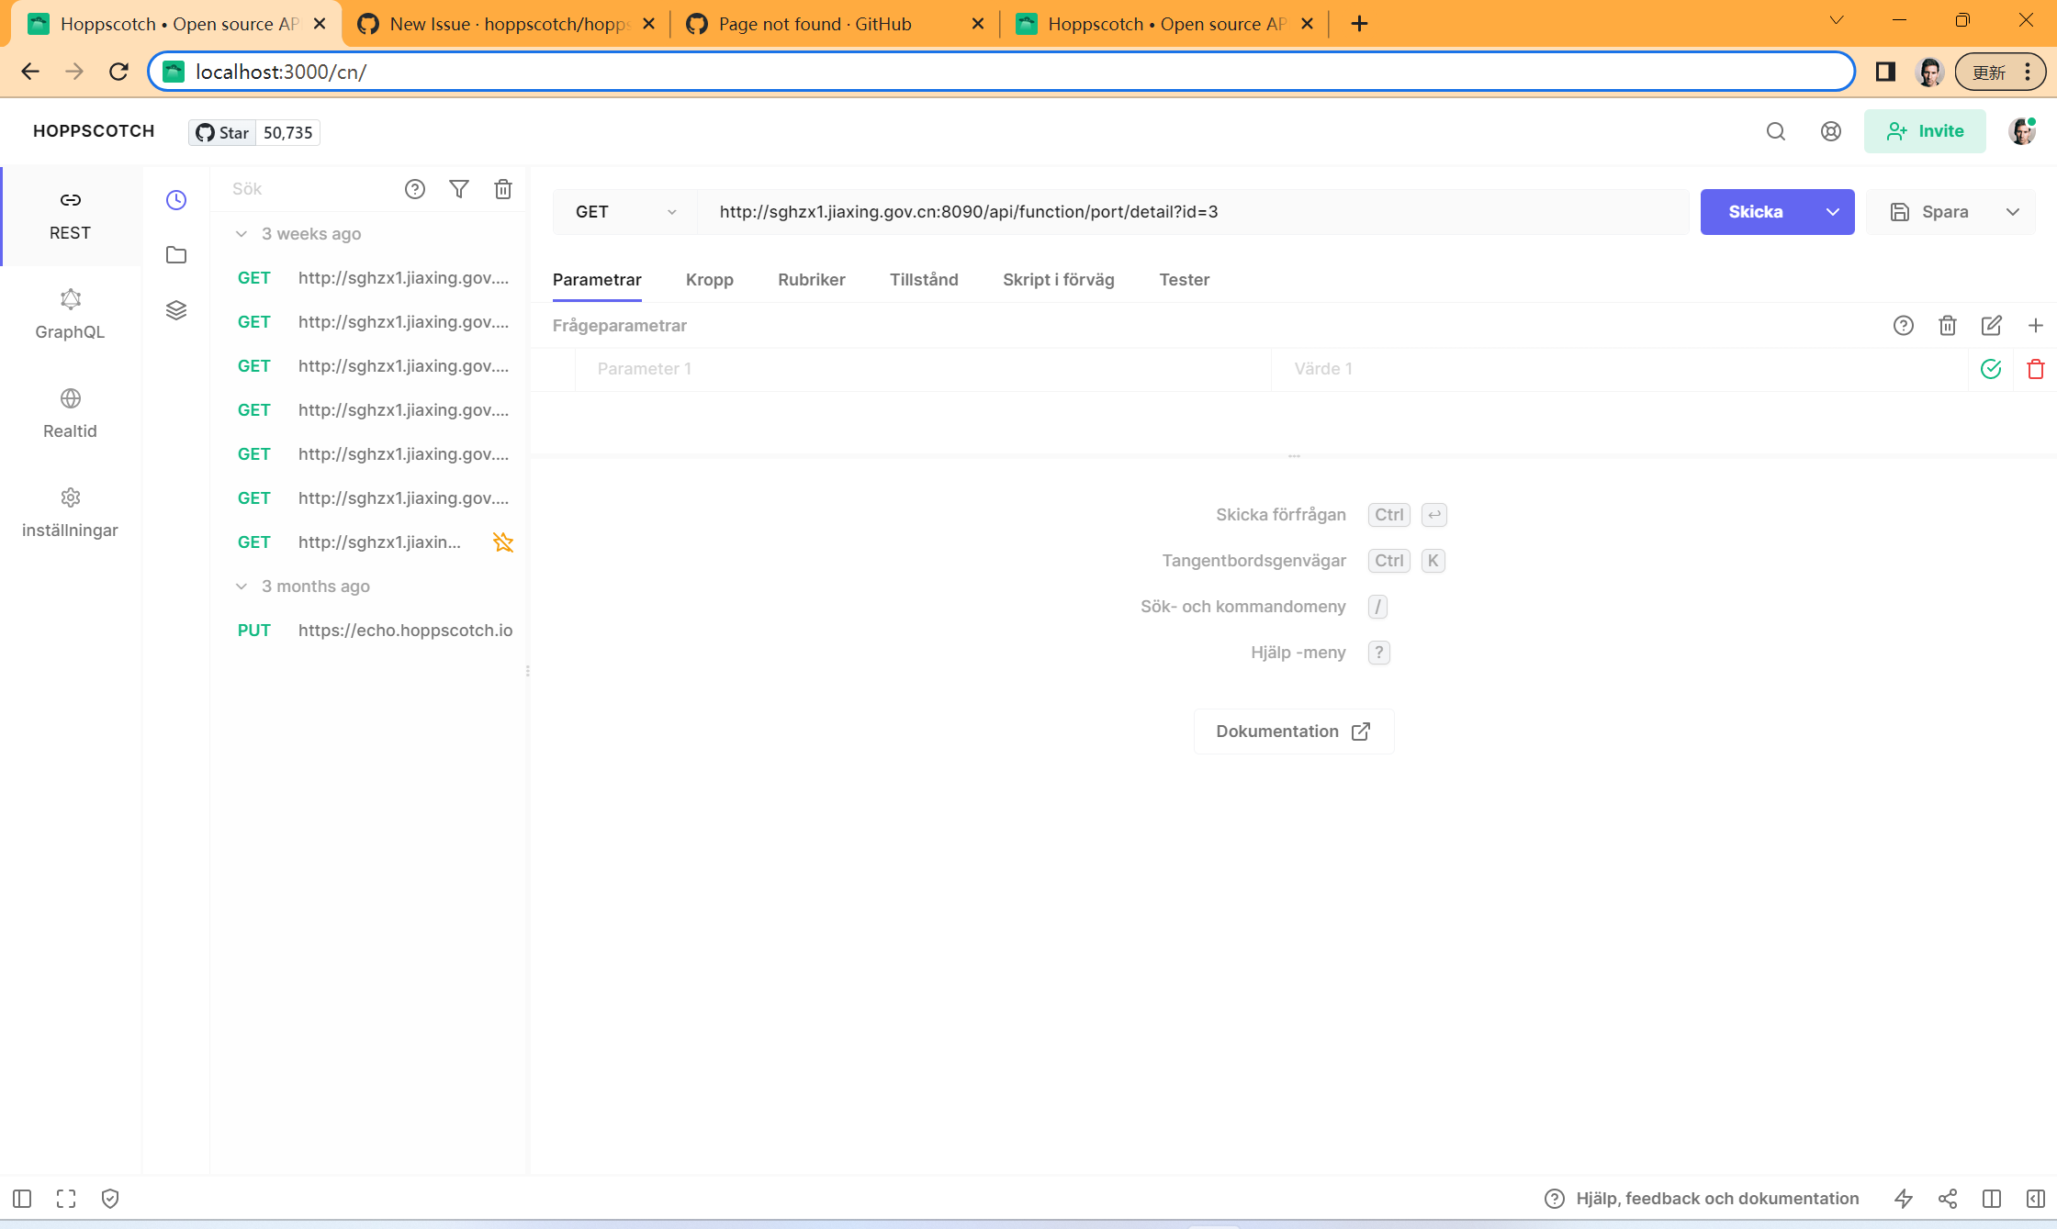
Task: Collapse the 3 weeks ago group
Action: coord(242,234)
